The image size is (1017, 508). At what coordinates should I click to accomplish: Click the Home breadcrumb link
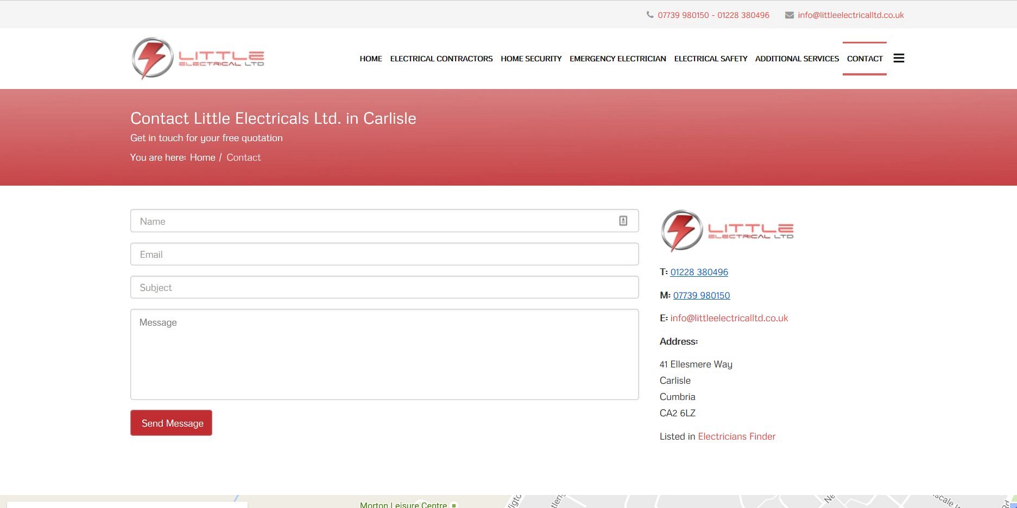click(203, 157)
